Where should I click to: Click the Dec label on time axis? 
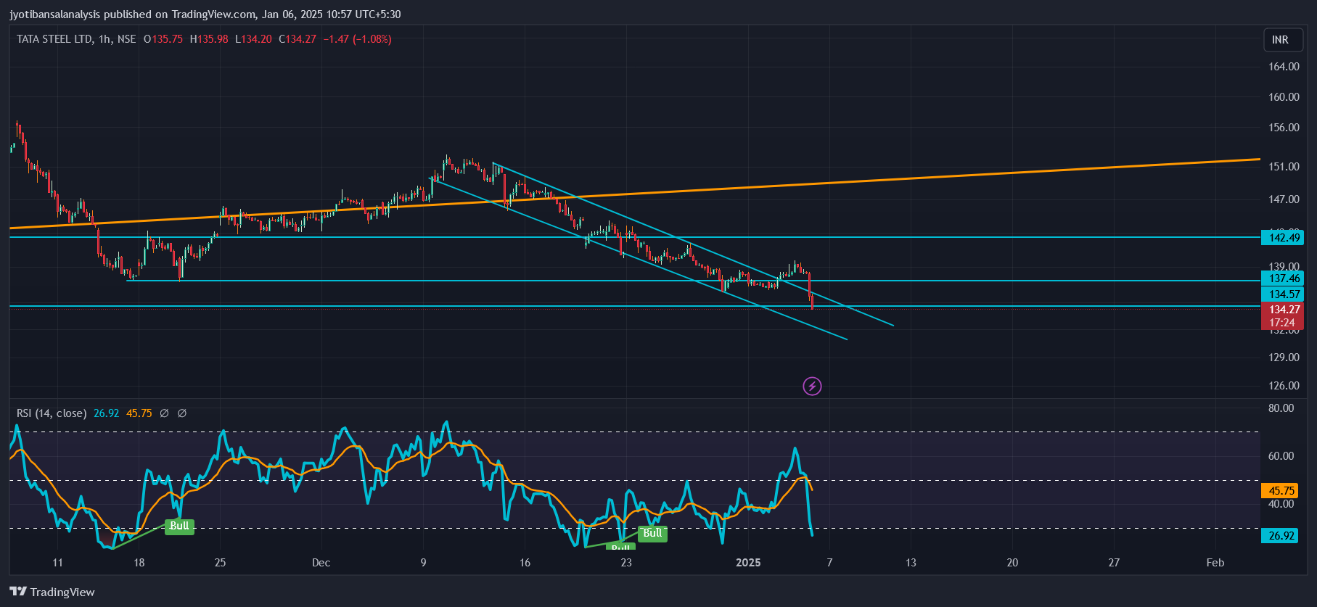point(321,563)
